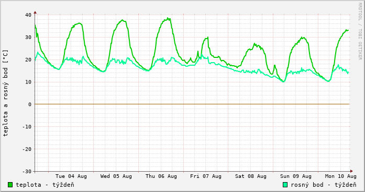The width and height of the screenshot is (365, 192).
Task: Click the dark green teplota legend swatch
Action: tap(10, 185)
